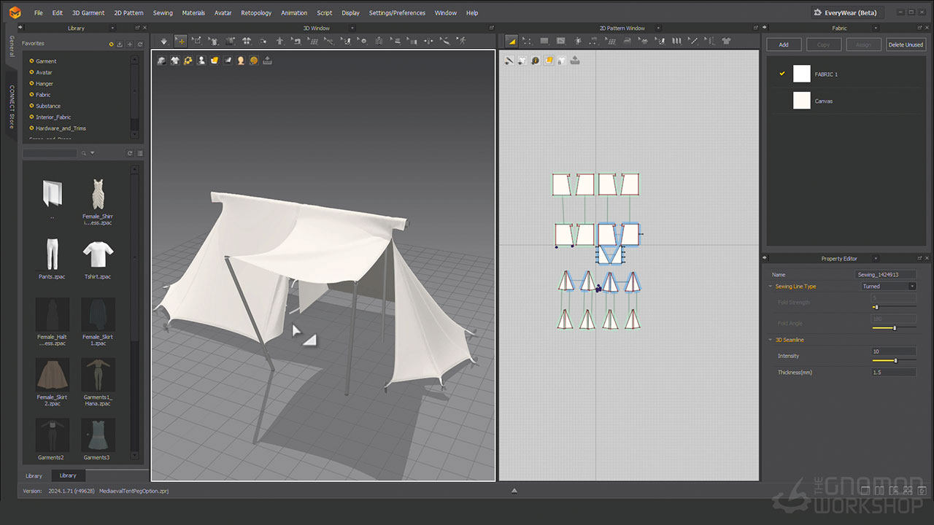
Task: Select the Select/Move tool in 3D toolbar
Action: pos(180,41)
